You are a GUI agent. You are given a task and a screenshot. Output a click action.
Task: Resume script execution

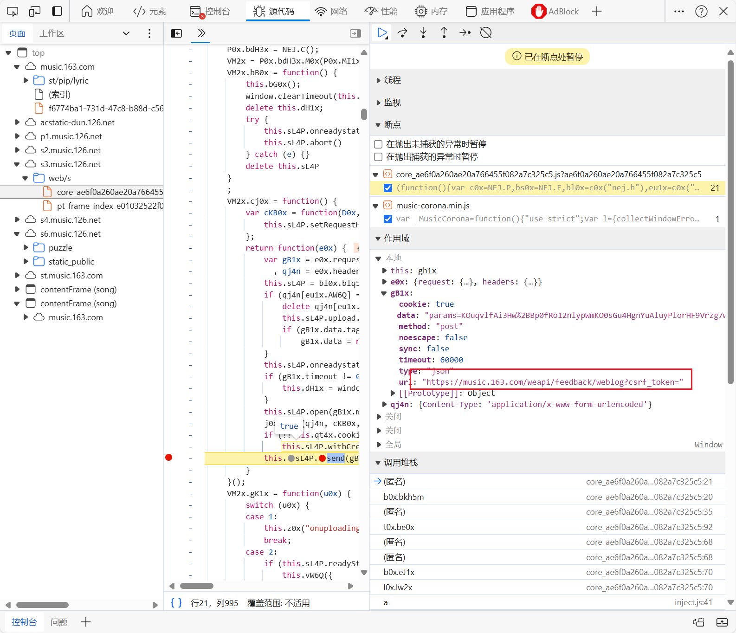point(382,32)
